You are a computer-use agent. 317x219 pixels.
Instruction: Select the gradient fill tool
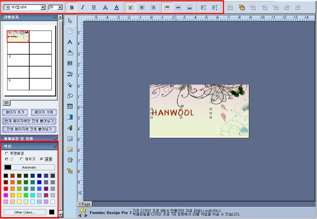click(70, 117)
